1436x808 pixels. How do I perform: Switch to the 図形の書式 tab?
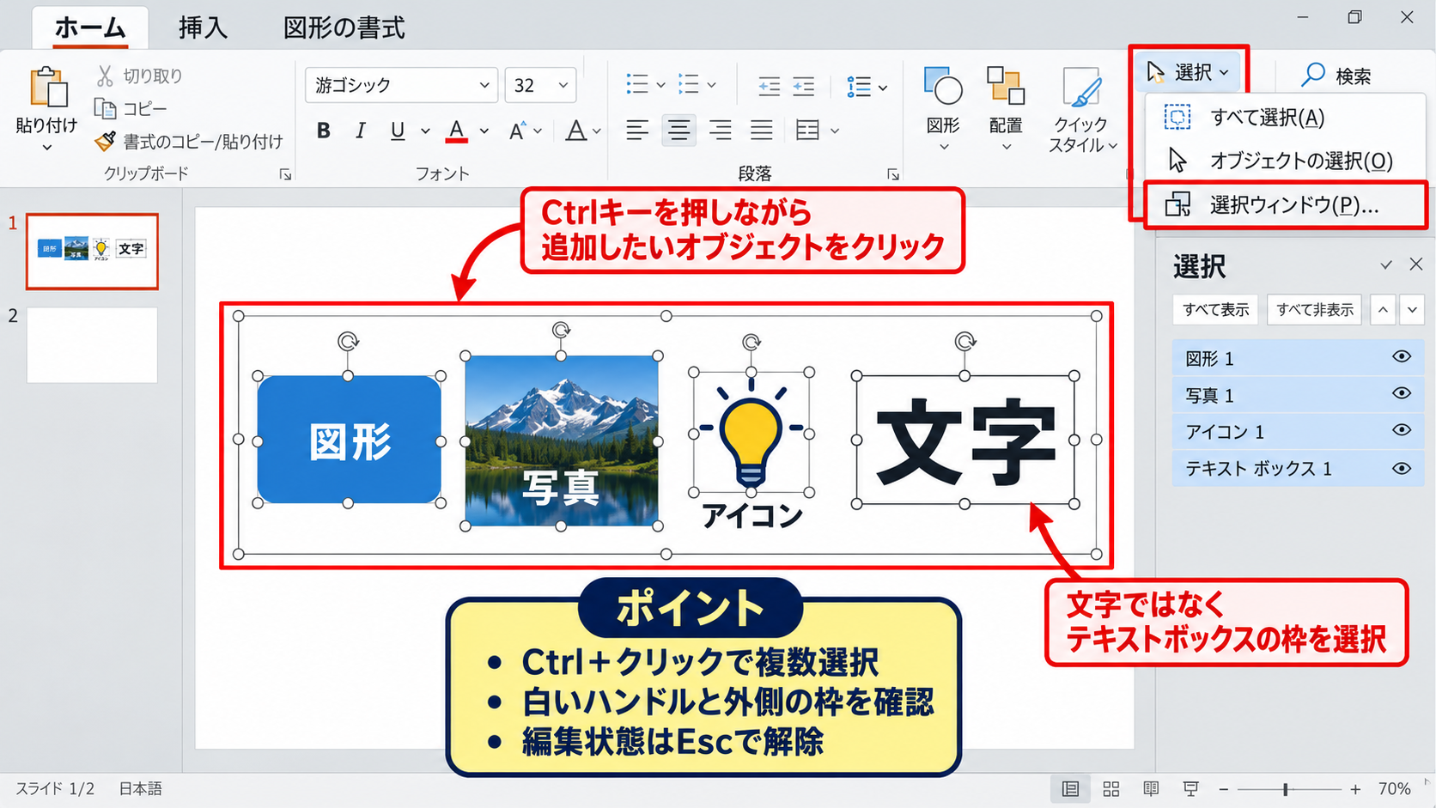(344, 27)
